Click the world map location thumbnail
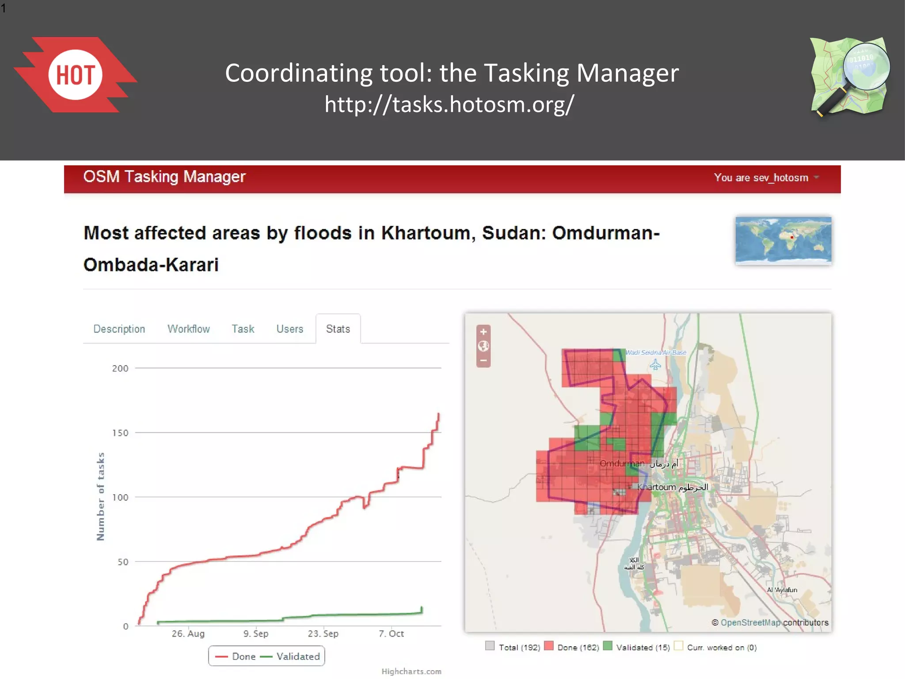 (783, 240)
